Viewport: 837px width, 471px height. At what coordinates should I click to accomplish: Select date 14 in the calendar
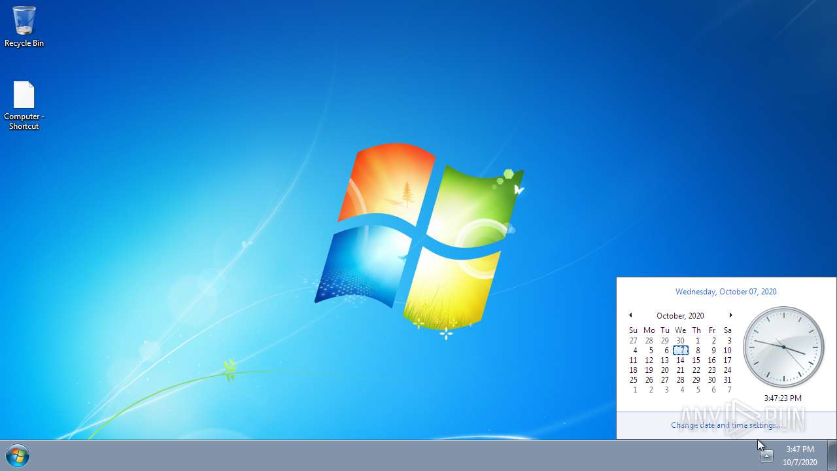[x=681, y=360]
